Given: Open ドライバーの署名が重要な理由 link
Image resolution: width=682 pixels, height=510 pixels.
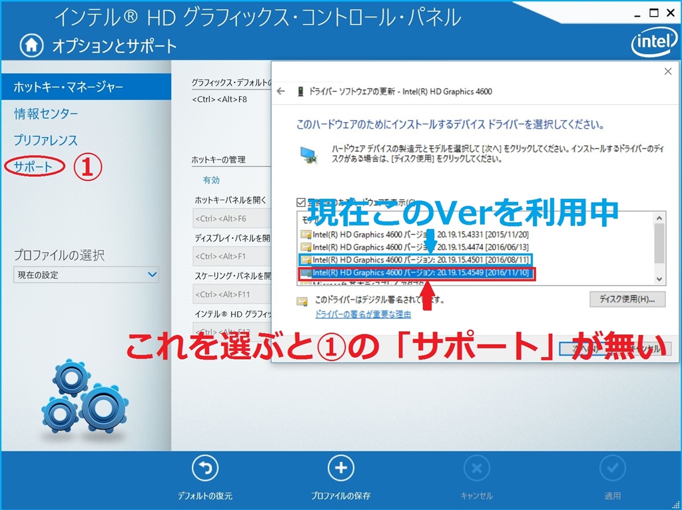Looking at the screenshot, I should [363, 314].
